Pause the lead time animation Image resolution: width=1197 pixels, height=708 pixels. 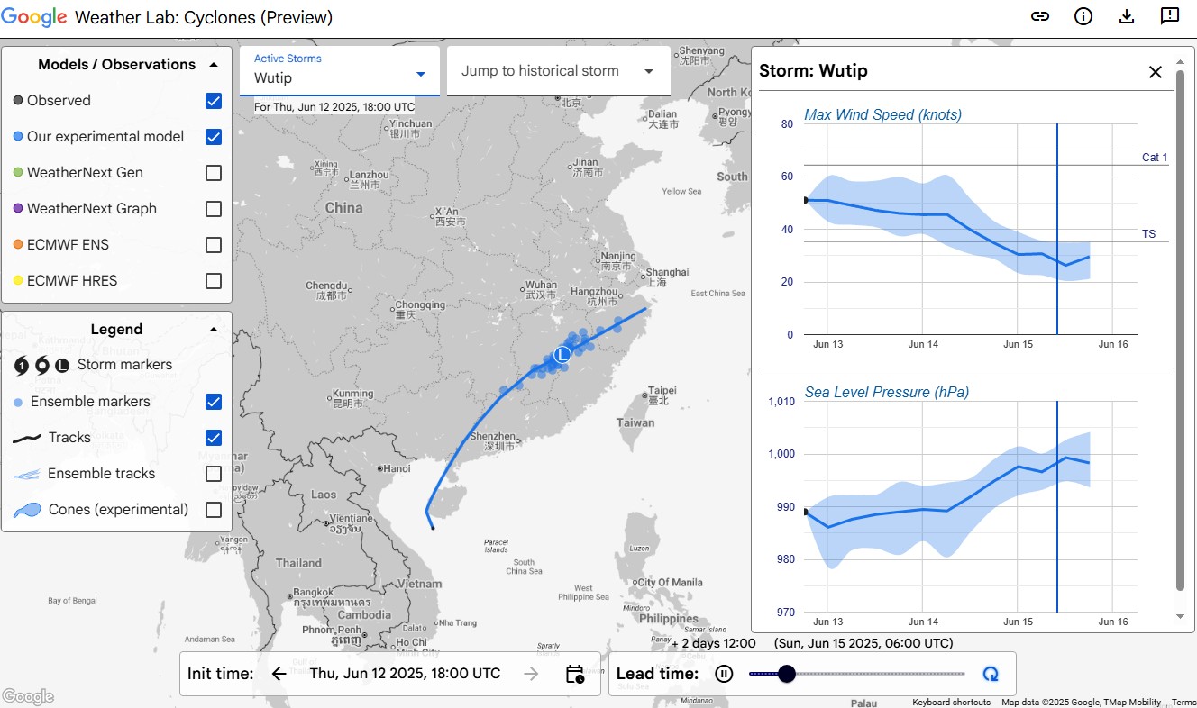pyautogui.click(x=724, y=674)
